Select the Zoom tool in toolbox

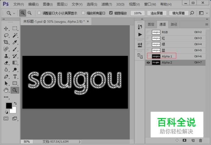[x=15, y=90]
